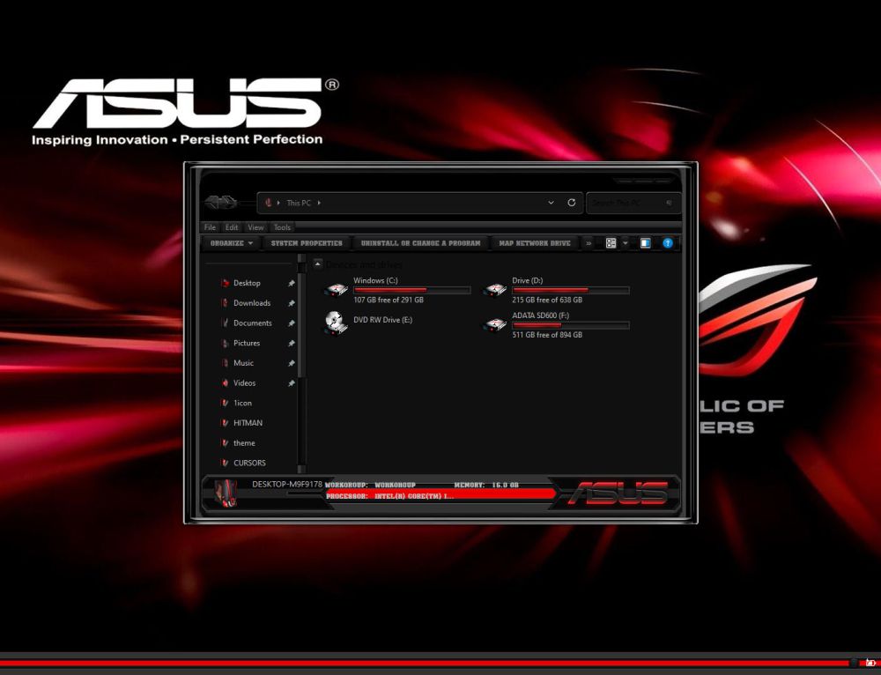This screenshot has width=881, height=675.
Task: Collapse the Devices and drives group
Action: 318,263
